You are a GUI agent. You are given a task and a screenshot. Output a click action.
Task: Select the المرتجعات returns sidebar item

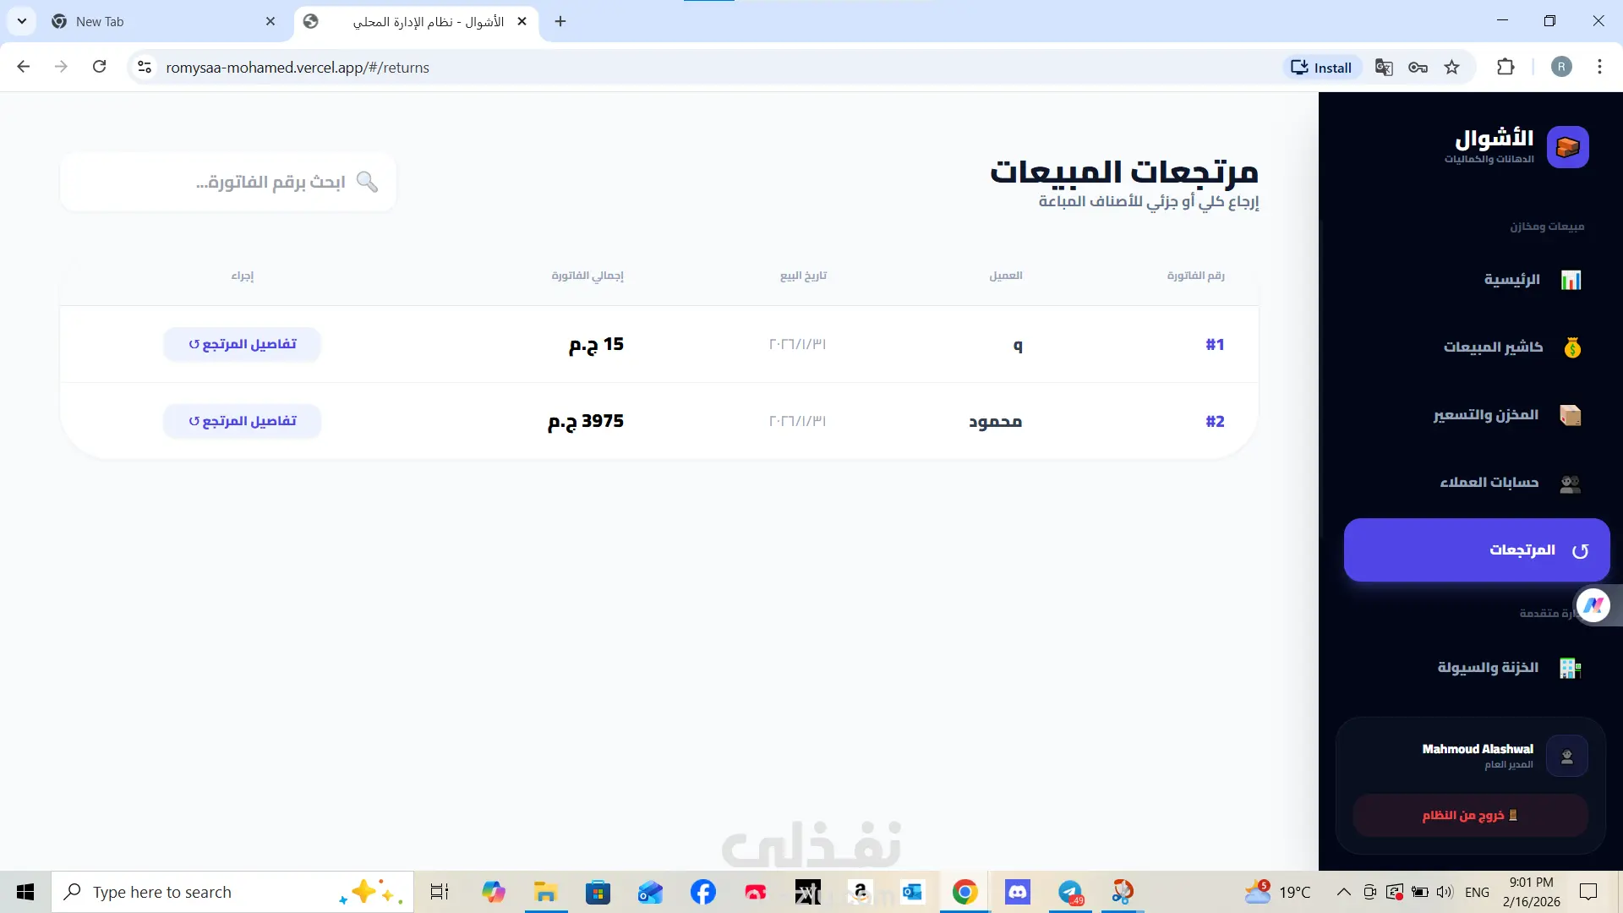click(x=1477, y=550)
